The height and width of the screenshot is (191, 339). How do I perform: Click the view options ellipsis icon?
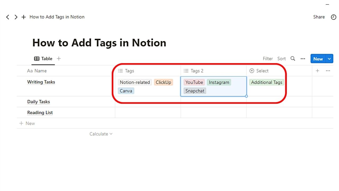[303, 59]
